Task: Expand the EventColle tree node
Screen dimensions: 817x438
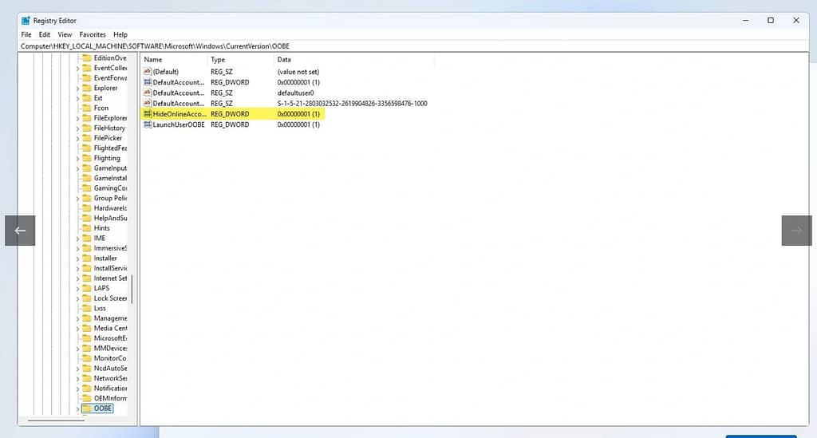Action: (77, 69)
